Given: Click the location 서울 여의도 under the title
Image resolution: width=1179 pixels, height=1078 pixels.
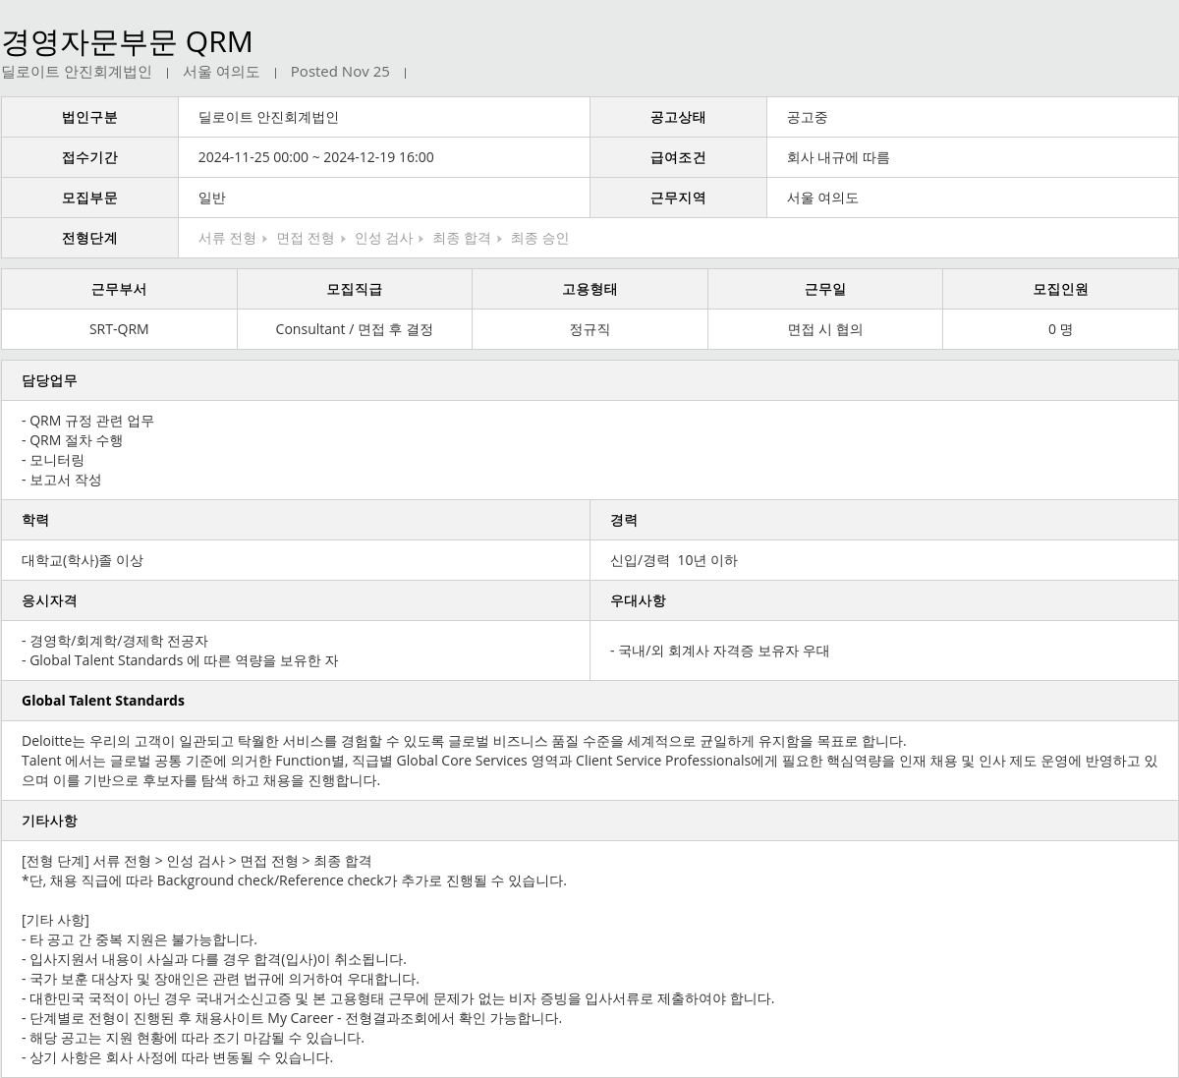Looking at the screenshot, I should [x=221, y=72].
